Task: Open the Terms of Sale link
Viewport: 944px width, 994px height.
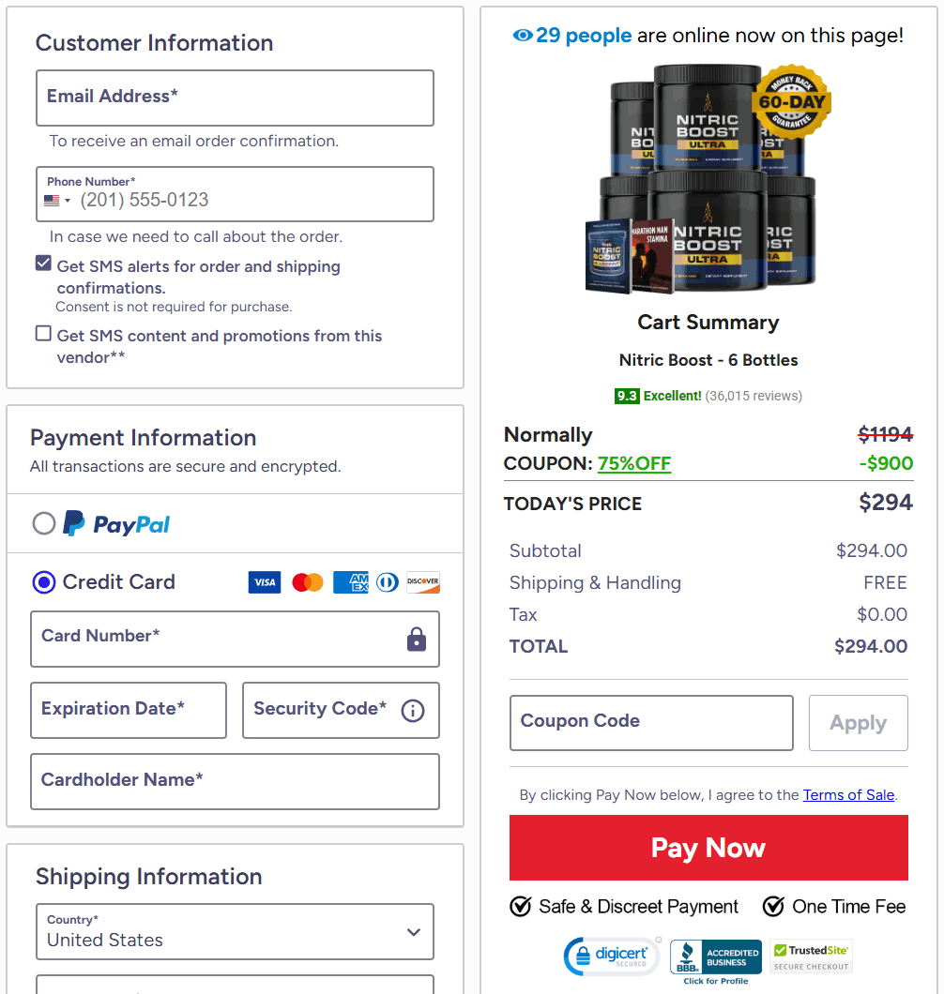Action: (849, 795)
